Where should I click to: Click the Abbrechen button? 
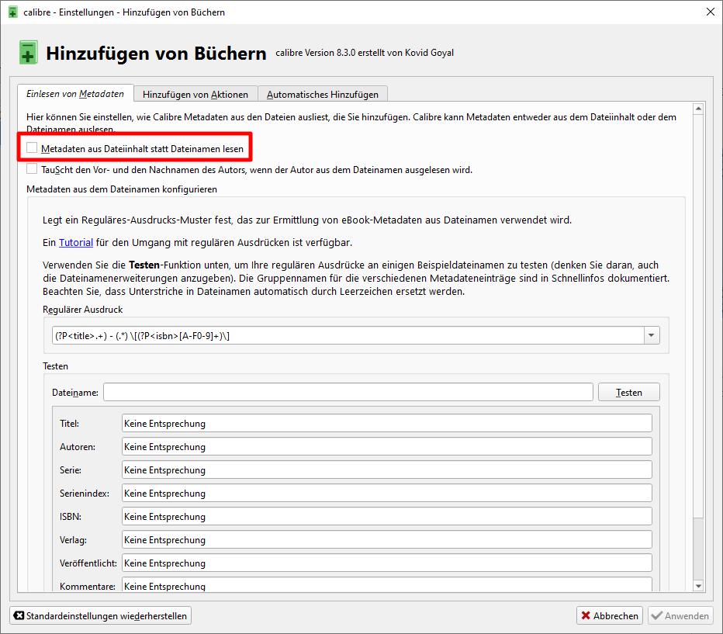coord(610,615)
